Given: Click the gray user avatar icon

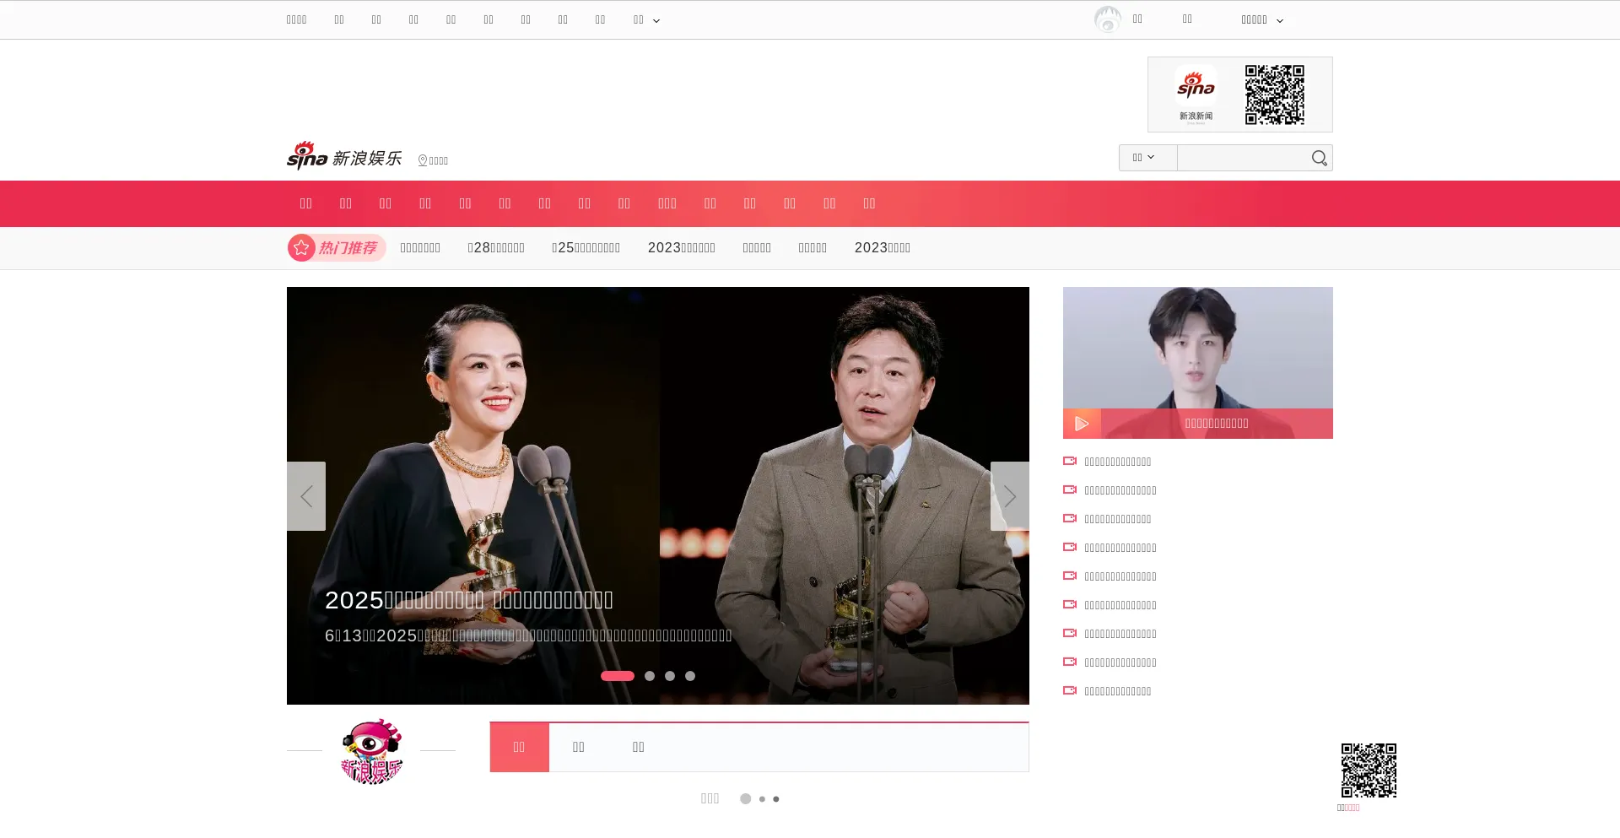Looking at the screenshot, I should (x=1107, y=19).
